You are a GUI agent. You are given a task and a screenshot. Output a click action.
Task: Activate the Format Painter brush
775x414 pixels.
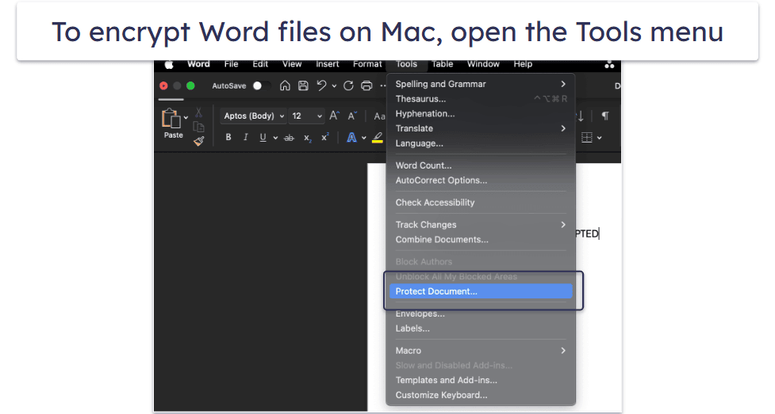(198, 140)
